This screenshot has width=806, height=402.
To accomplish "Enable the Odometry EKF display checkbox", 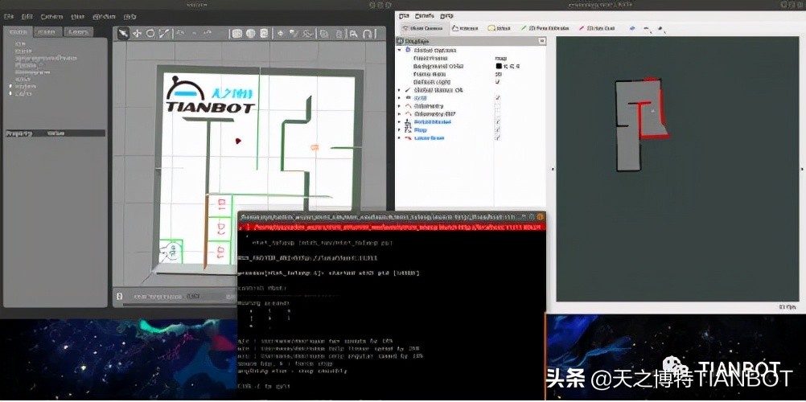I will pyautogui.click(x=498, y=113).
